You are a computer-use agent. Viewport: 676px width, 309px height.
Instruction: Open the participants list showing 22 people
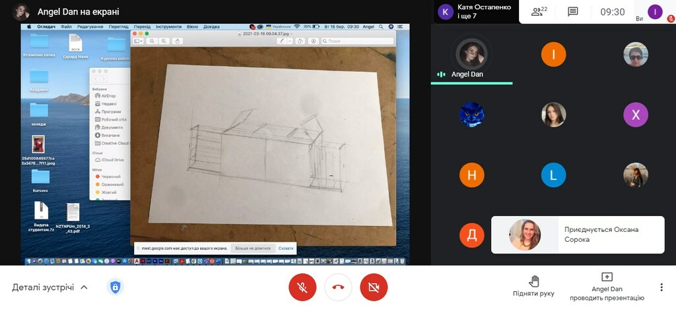[539, 12]
